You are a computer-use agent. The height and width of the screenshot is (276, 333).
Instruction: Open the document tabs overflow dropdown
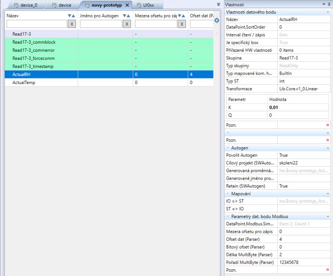219,5
